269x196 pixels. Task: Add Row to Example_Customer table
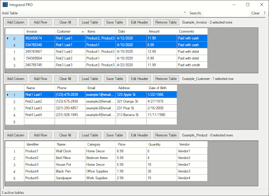[40, 79]
